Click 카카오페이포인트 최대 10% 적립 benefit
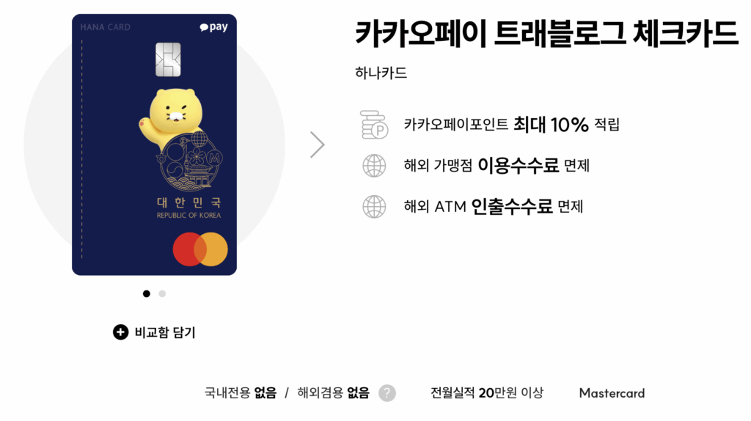The width and height of the screenshot is (751, 421). pos(511,125)
